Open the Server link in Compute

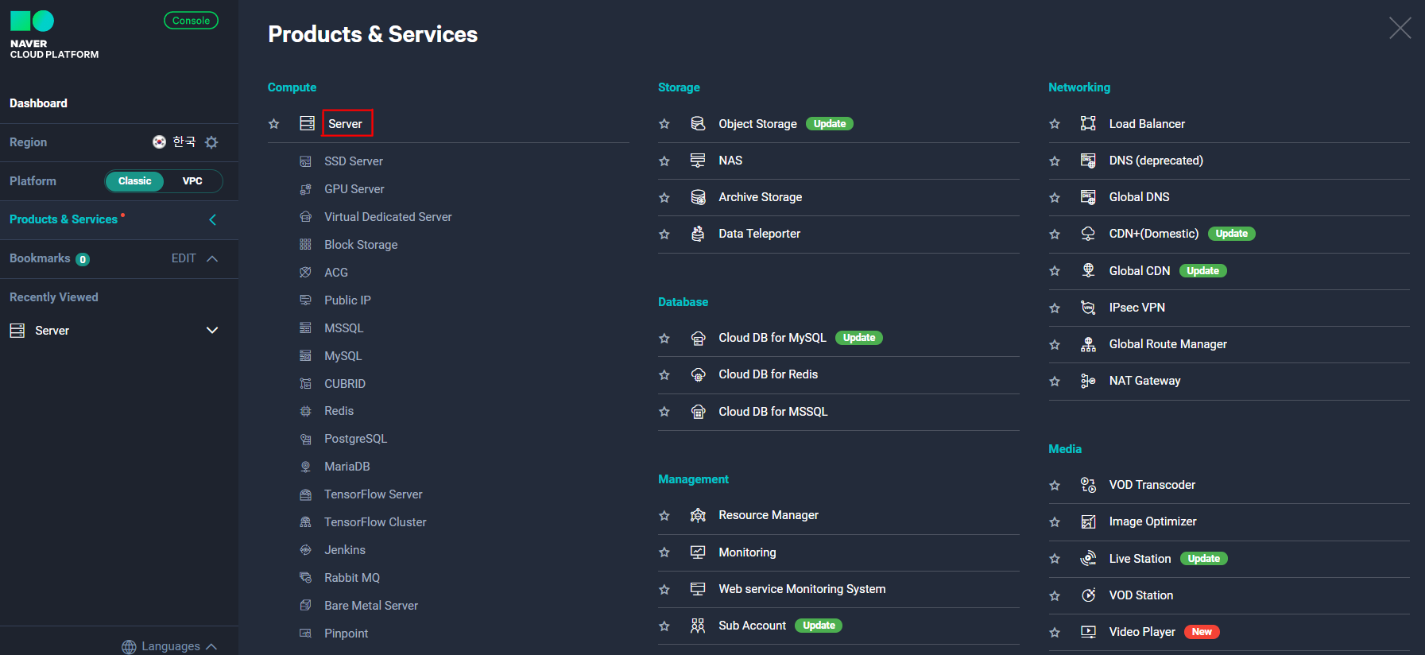pyautogui.click(x=345, y=124)
